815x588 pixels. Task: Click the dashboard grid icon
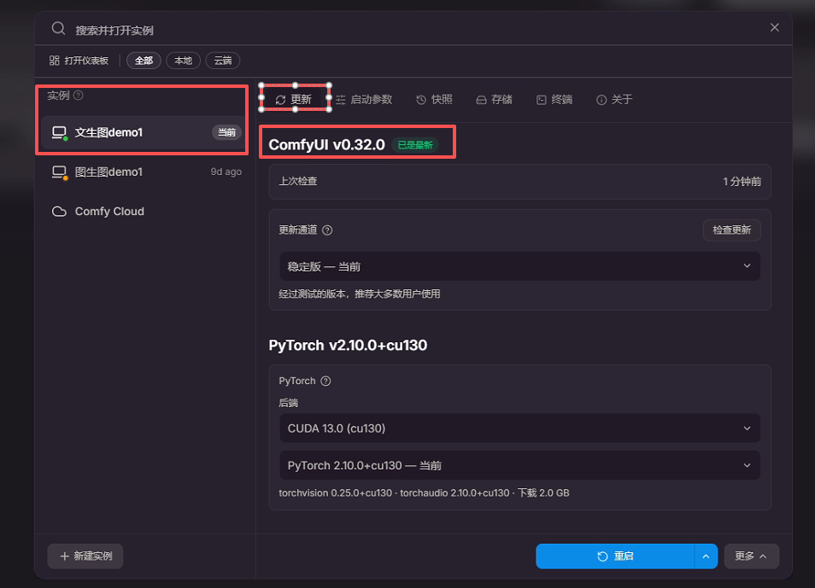coord(54,61)
